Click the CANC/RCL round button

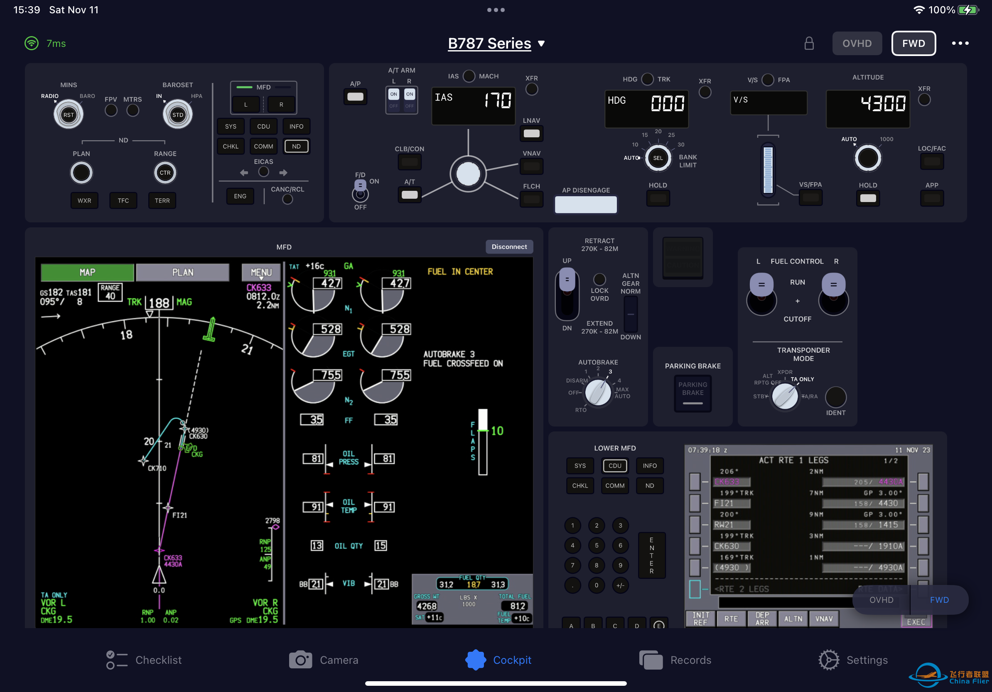[287, 199]
